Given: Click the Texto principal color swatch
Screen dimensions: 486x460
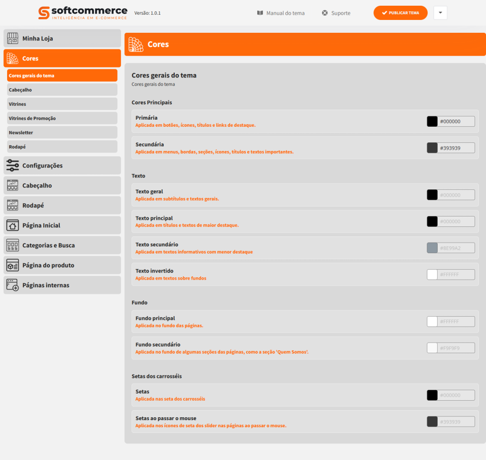Looking at the screenshot, I should [x=432, y=222].
